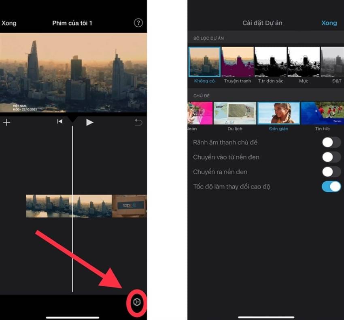344x320 pixels.
Task: Undo the last edit with the arrow icon
Action: click(x=138, y=122)
